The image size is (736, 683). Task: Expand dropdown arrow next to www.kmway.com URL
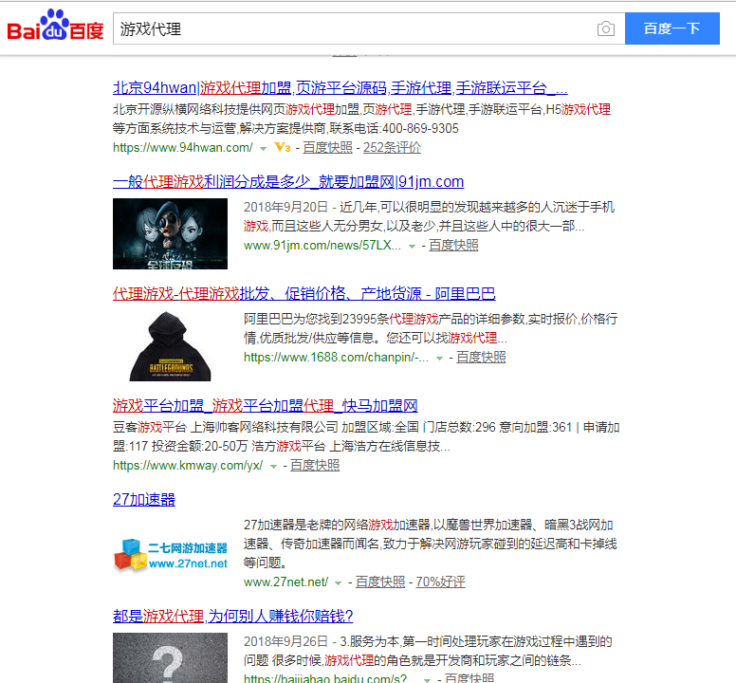[273, 467]
